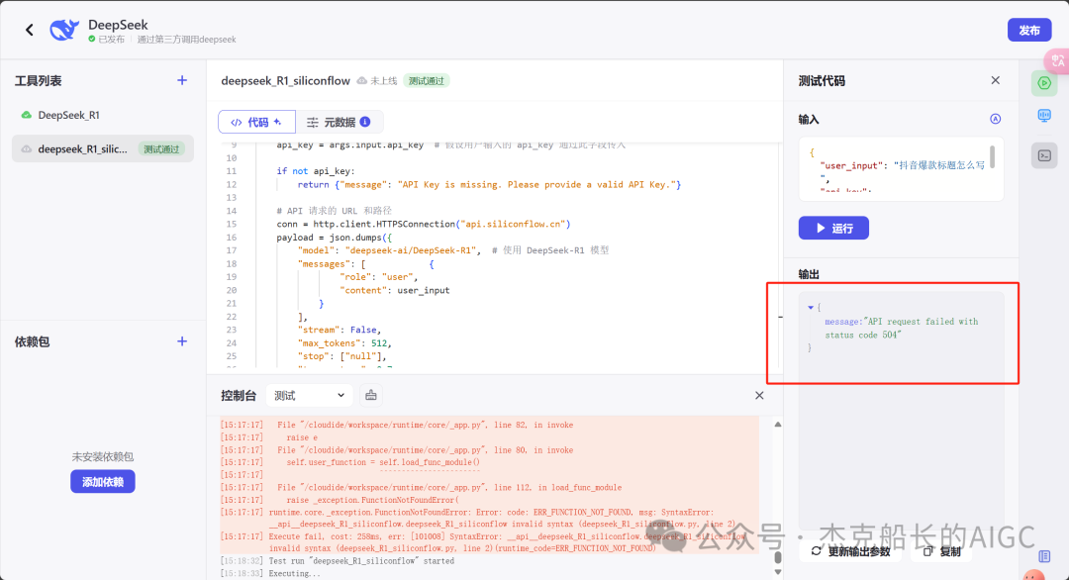The image size is (1069, 580).
Task: Switch to the 元数据 tab
Action: pyautogui.click(x=339, y=122)
